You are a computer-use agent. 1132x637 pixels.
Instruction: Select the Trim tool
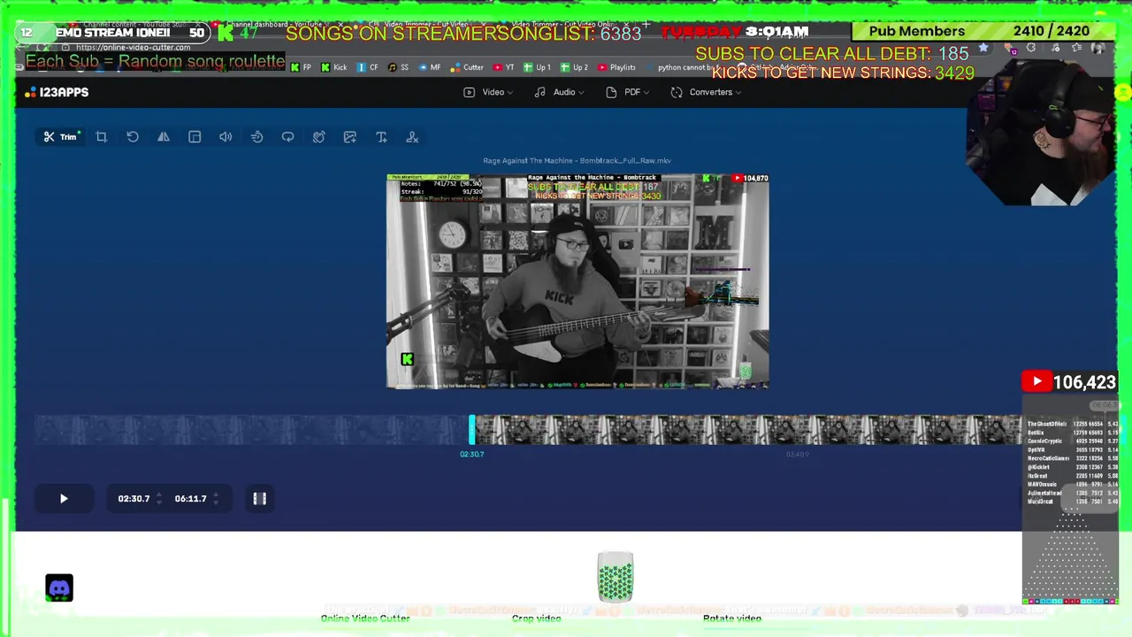[x=62, y=137]
